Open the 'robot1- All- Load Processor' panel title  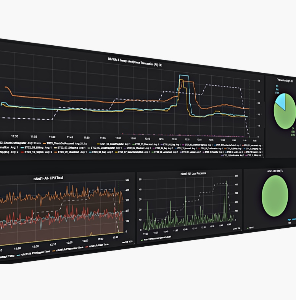(x=193, y=174)
